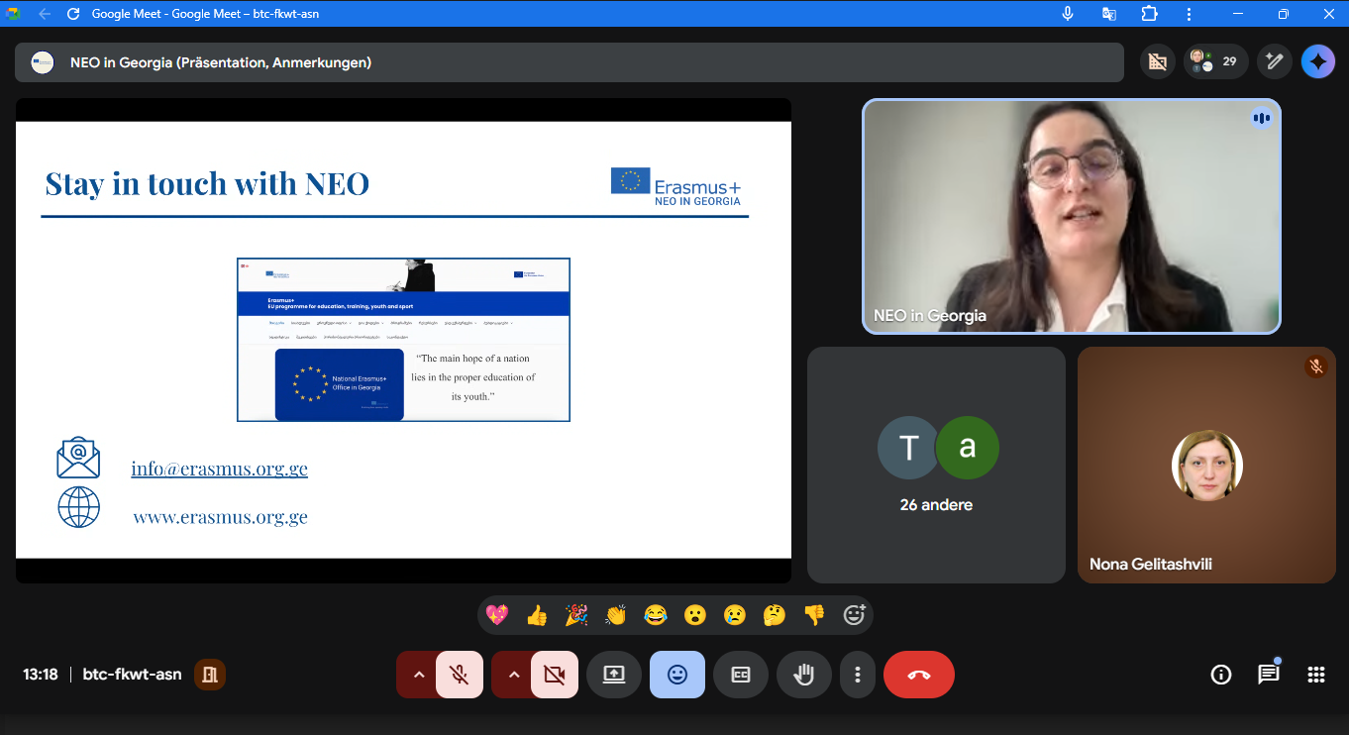Unmute your microphone
Viewport: 1349px width, 735px height.
(x=460, y=675)
